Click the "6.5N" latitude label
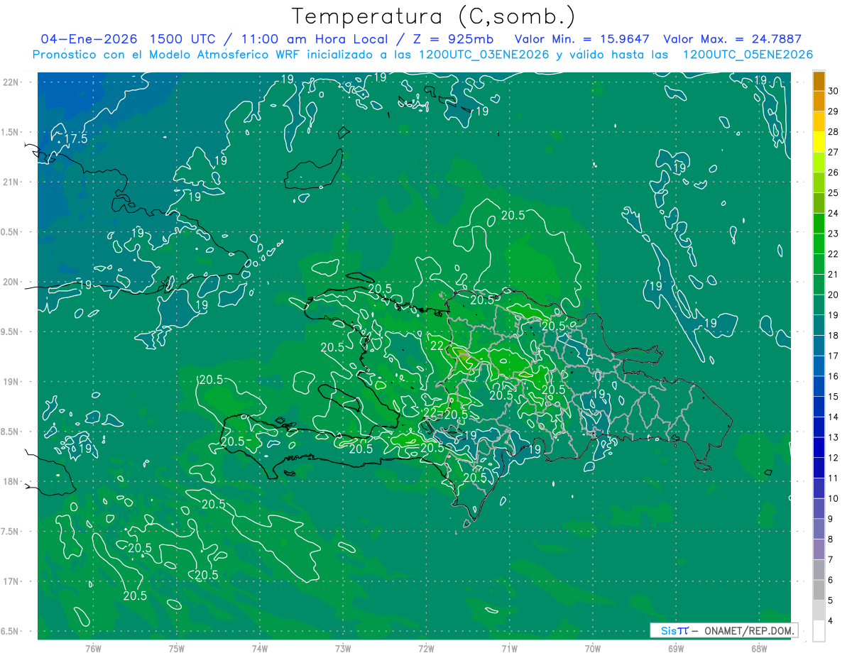Viewport: 852px width, 658px height. 11,632
